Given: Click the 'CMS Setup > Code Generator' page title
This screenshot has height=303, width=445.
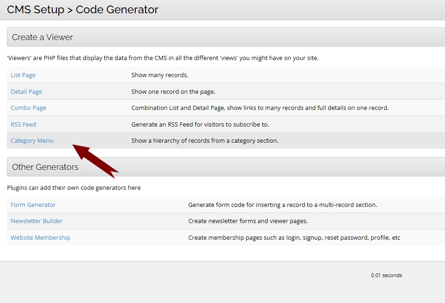Looking at the screenshot, I should click(x=83, y=10).
